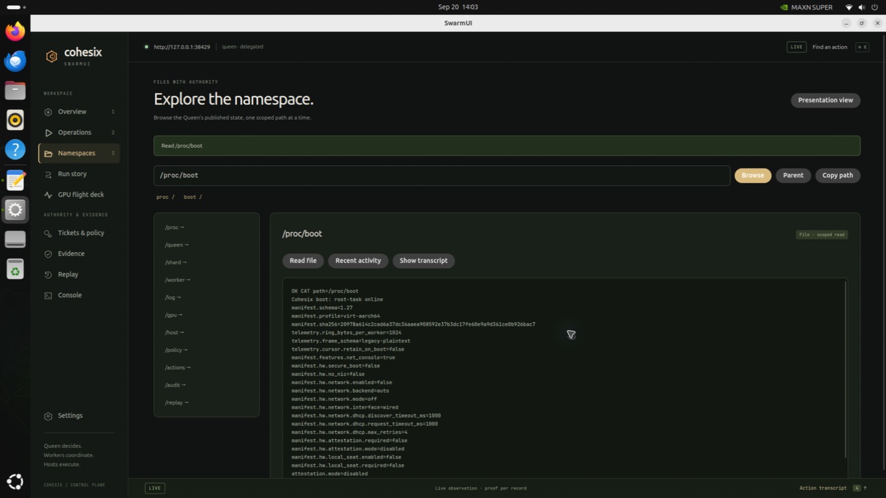Launch Thunderbird mail from the dock
886x498 pixels.
tap(15, 61)
